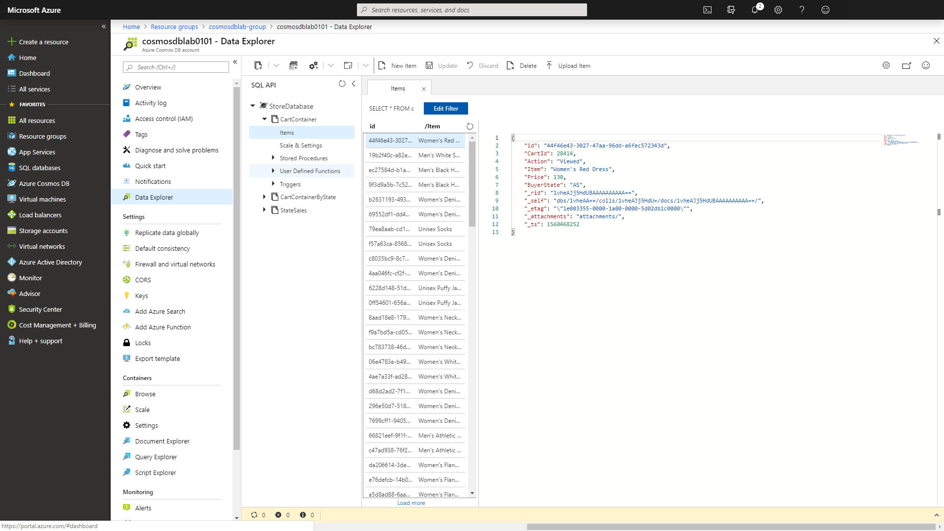
Task: Open Data Explorer settings gear icon
Action: [x=886, y=65]
